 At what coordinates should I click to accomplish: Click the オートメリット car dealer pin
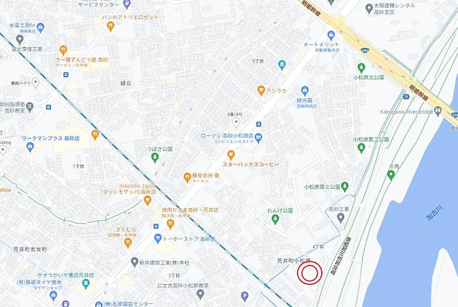pyautogui.click(x=331, y=36)
